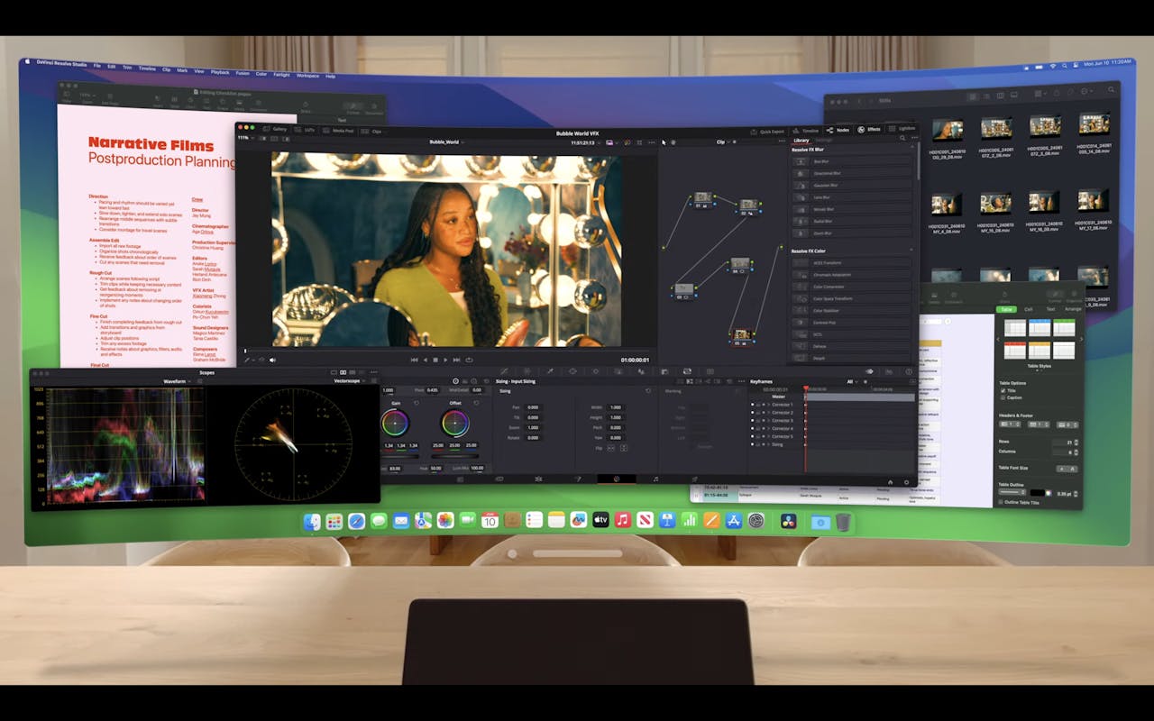The image size is (1154, 721).
Task: Open the Deliver page rocket icon
Action: [694, 479]
